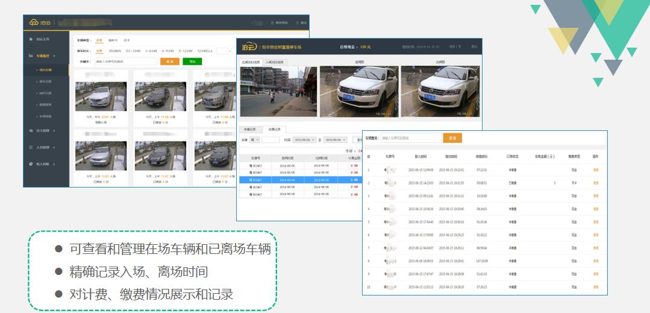Screen dimensions: 650x313
Task: Click the 泊云 cloud logo in dashboard header
Action: tap(34, 22)
